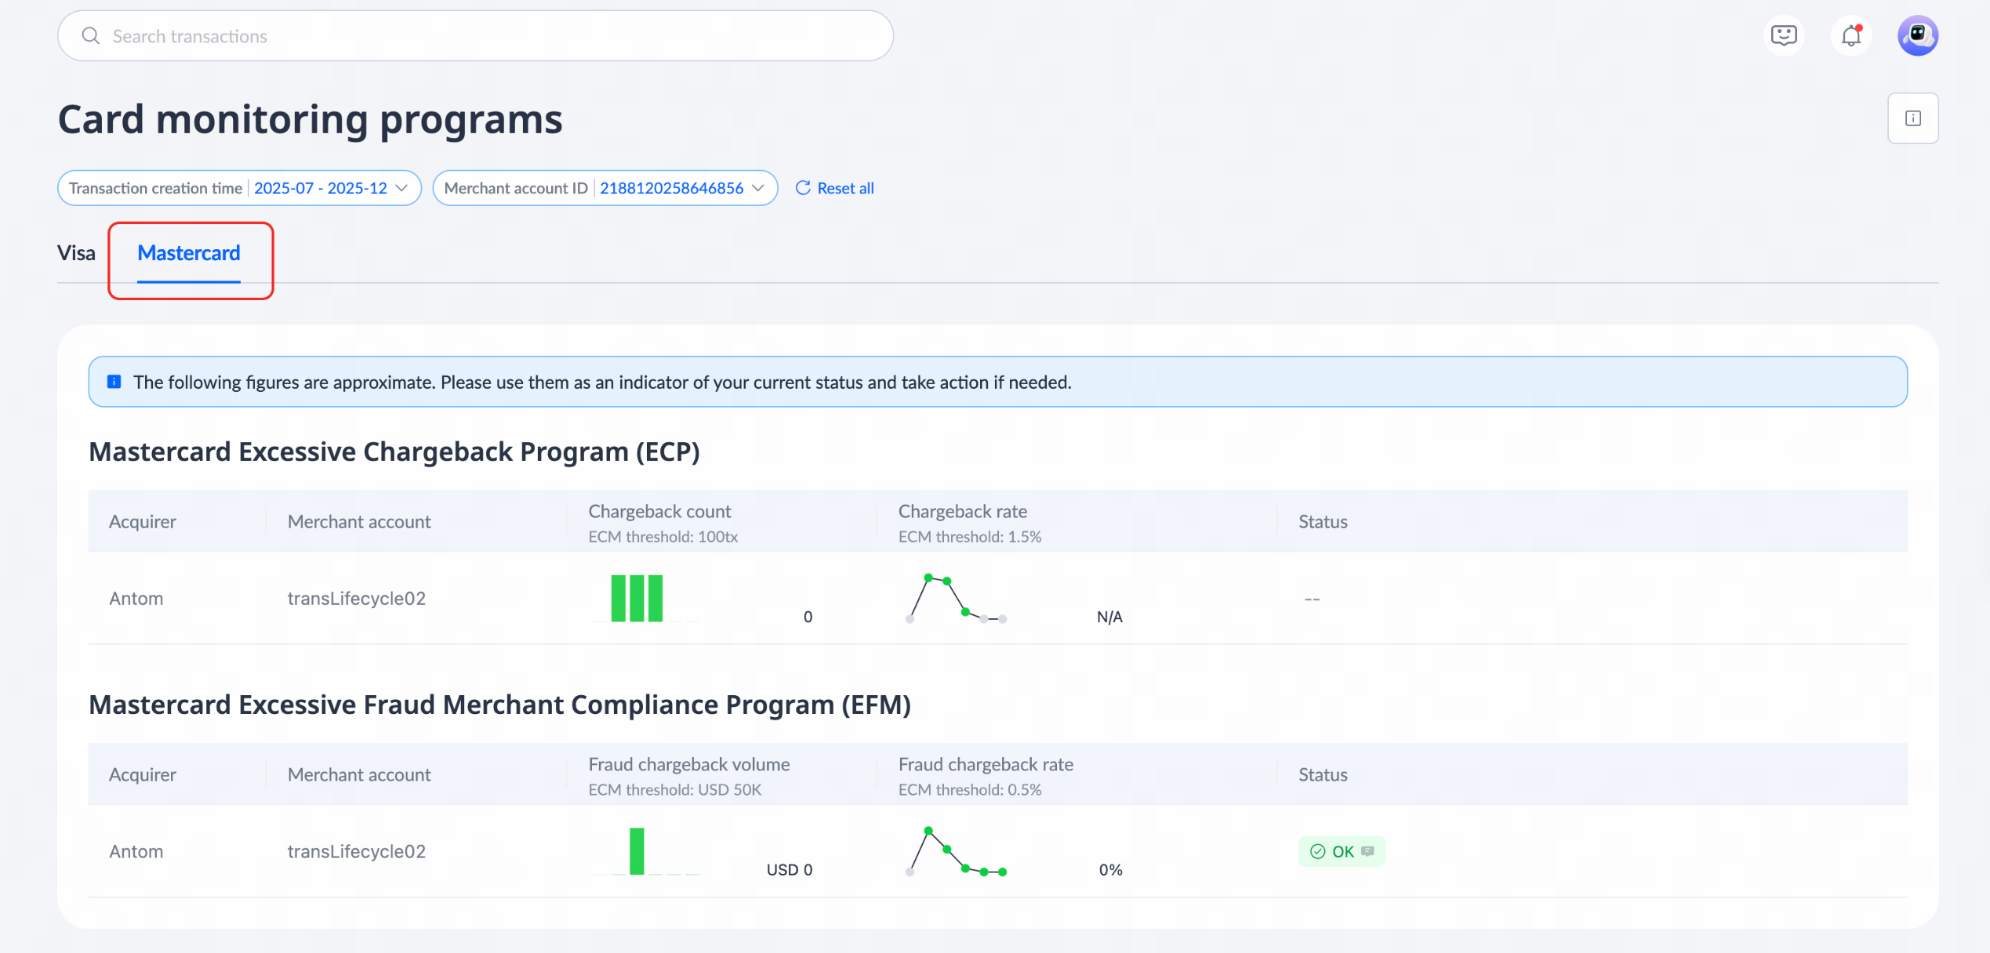Screen dimensions: 1990x953
Task: Click the Reset all refresh icon
Action: pos(803,188)
